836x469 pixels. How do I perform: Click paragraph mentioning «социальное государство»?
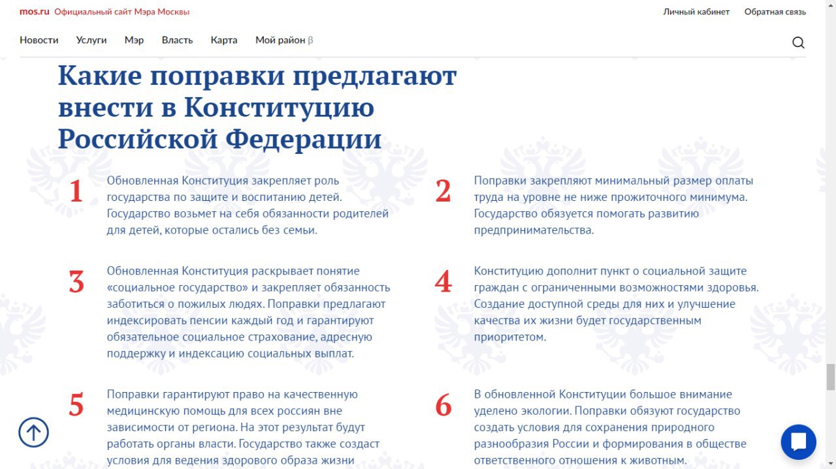(249, 312)
